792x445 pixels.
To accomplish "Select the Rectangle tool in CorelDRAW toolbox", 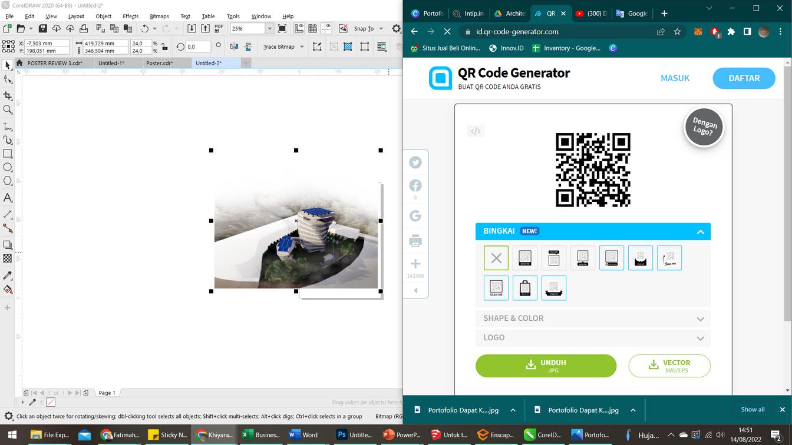I will click(x=8, y=154).
